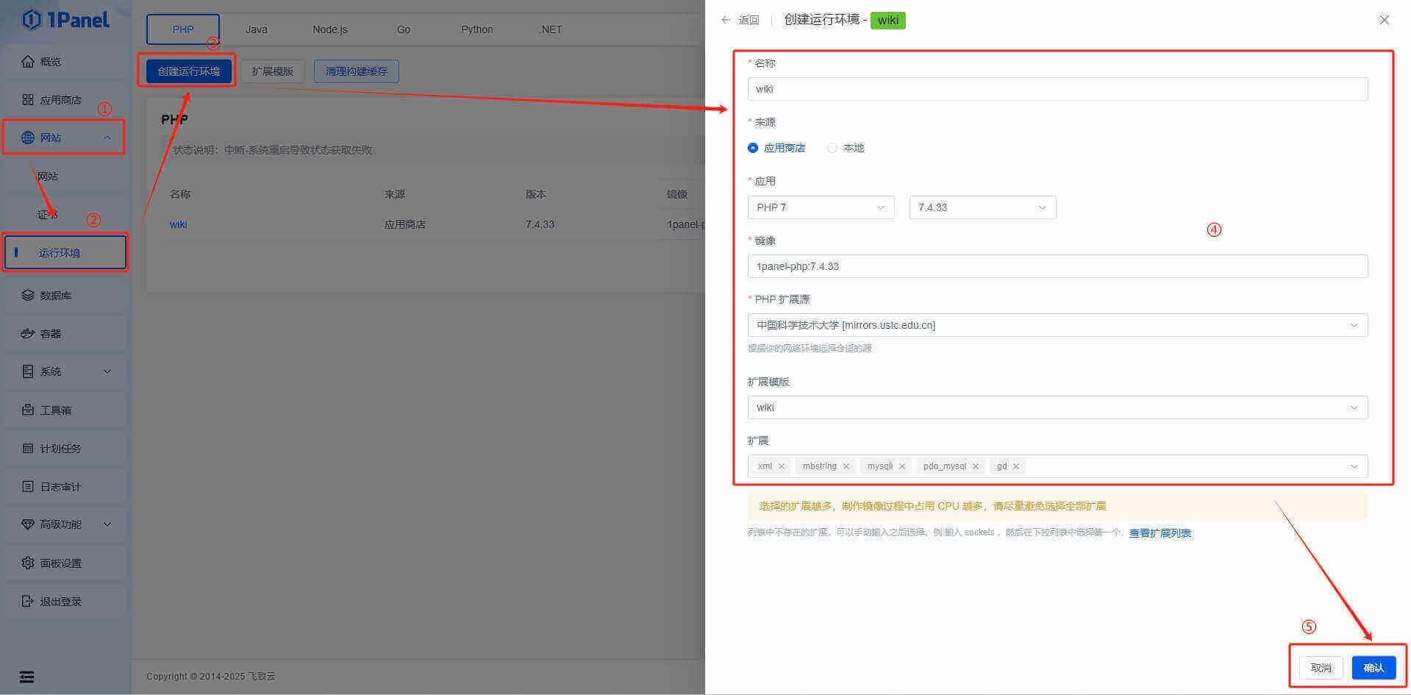1411x695 pixels.
Task: Click the 数据库 layers icon
Action: [28, 296]
